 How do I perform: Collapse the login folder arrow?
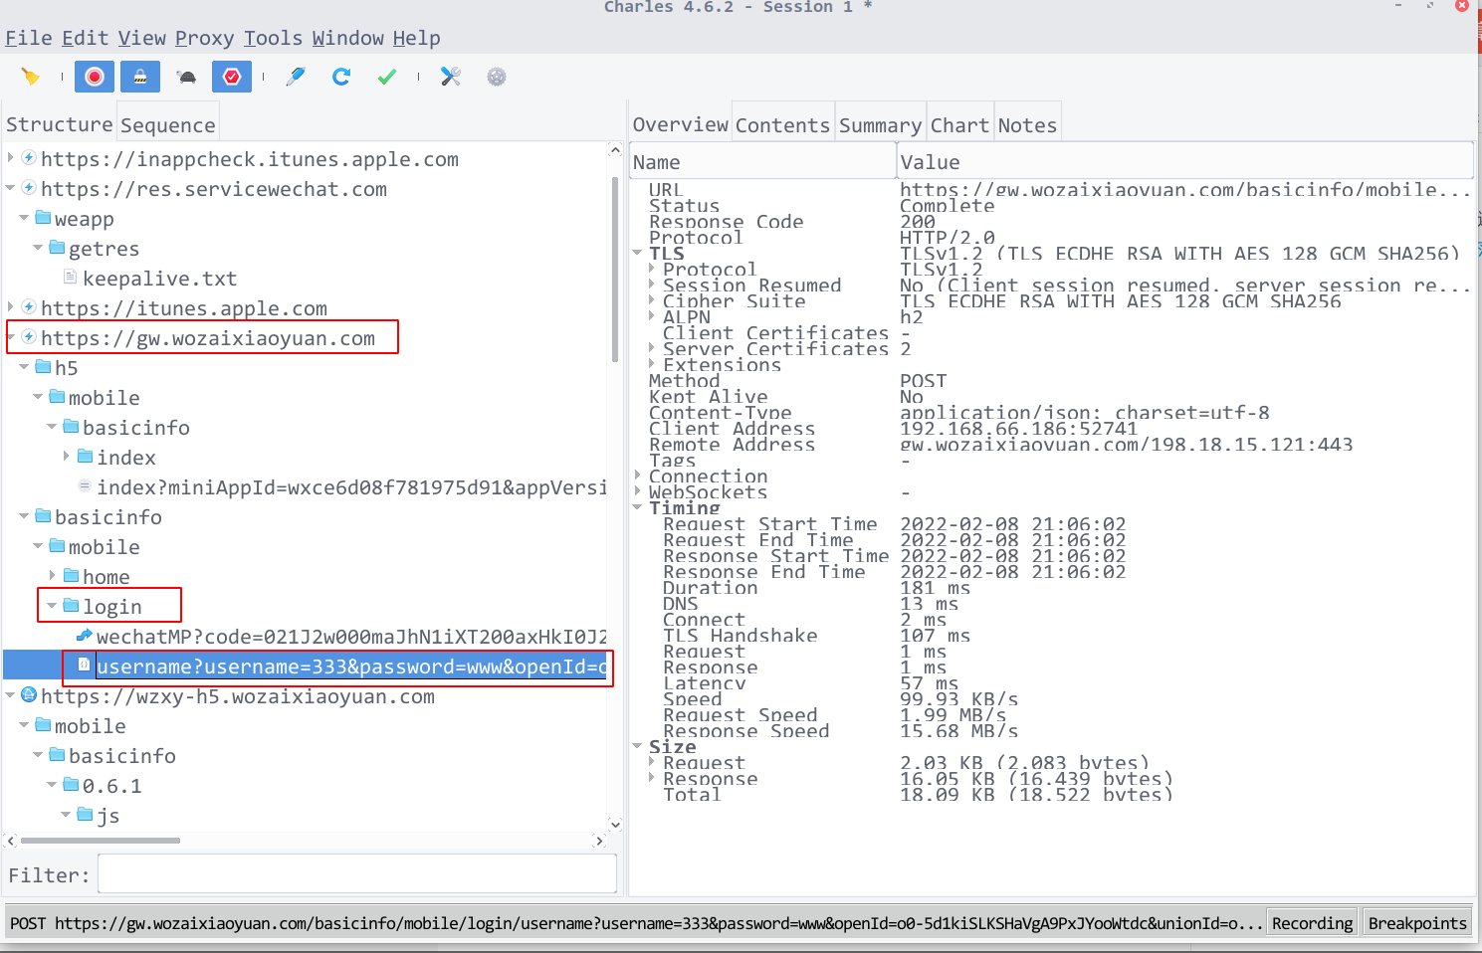click(x=52, y=605)
